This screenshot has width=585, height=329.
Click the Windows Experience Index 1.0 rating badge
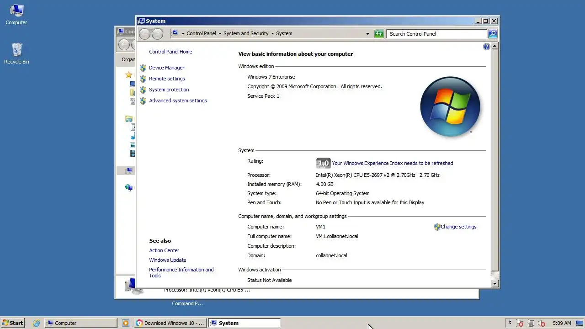tap(323, 163)
